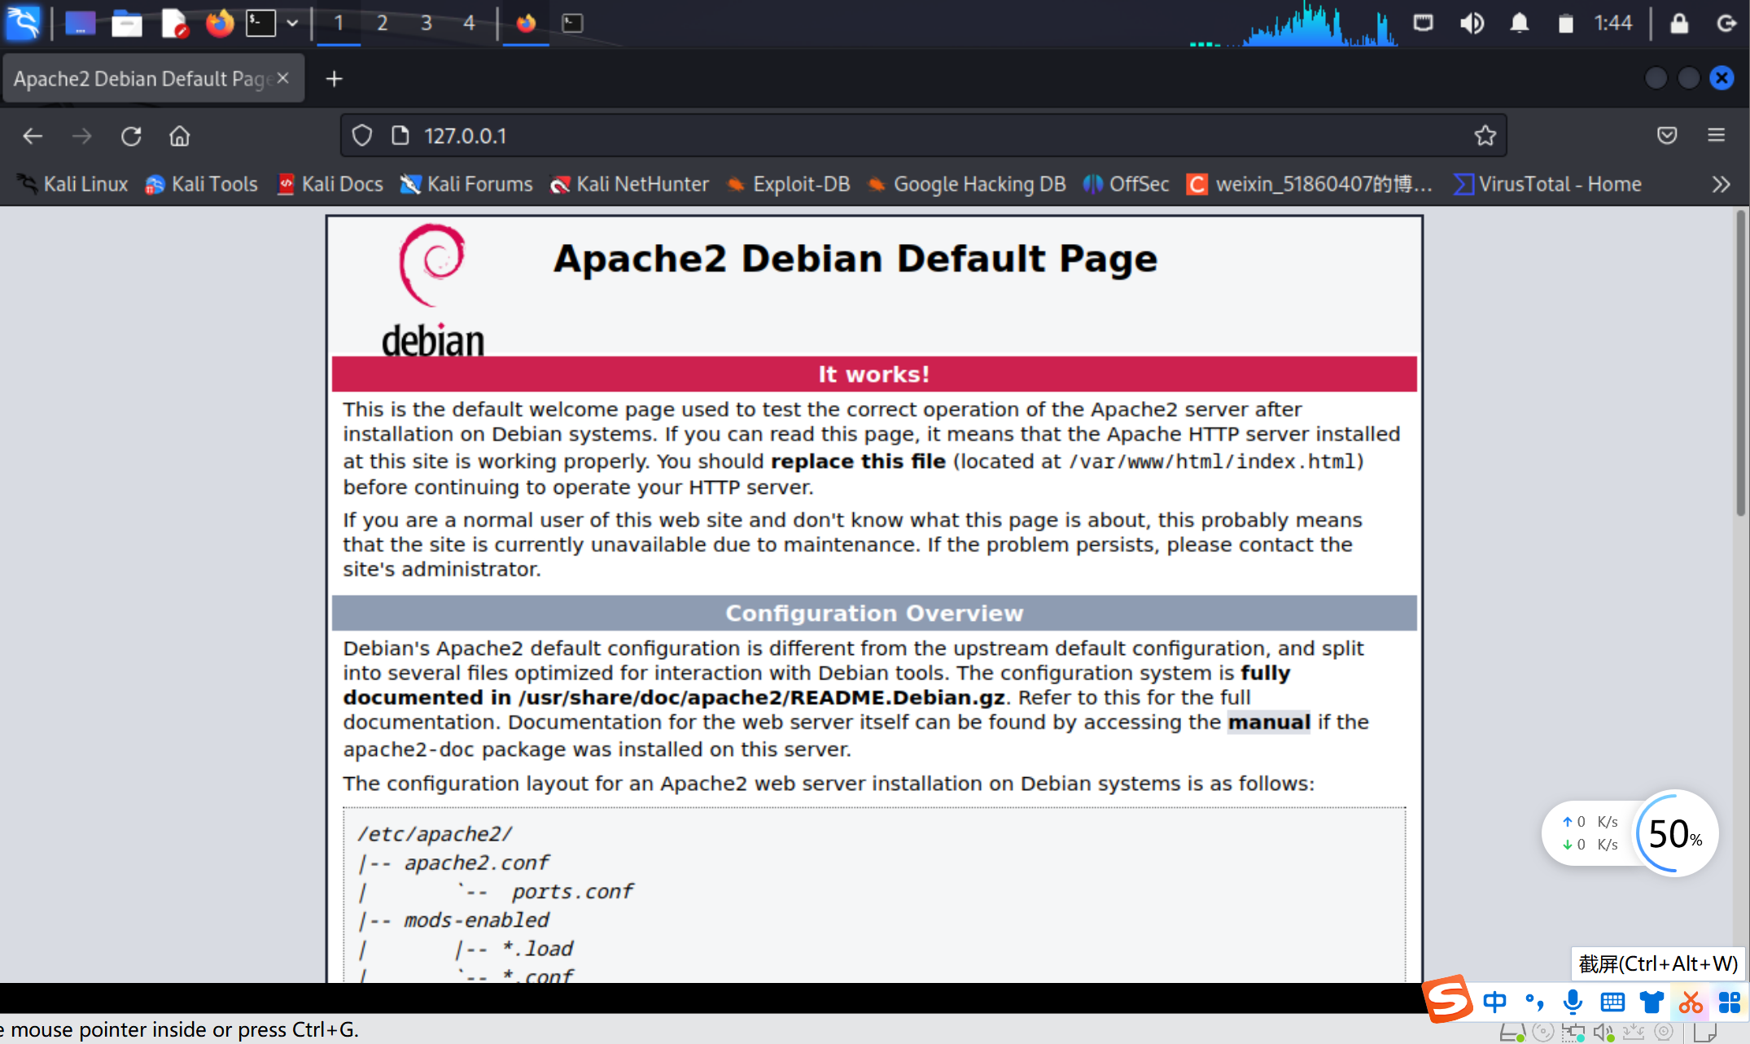Open the Kali NetHunter bookmark
The image size is (1750, 1044).
click(x=629, y=185)
